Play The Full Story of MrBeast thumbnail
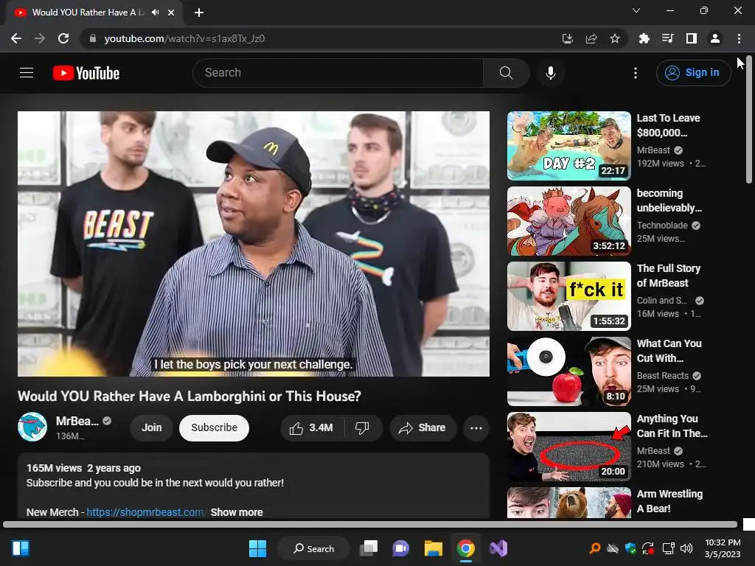 pyautogui.click(x=568, y=296)
